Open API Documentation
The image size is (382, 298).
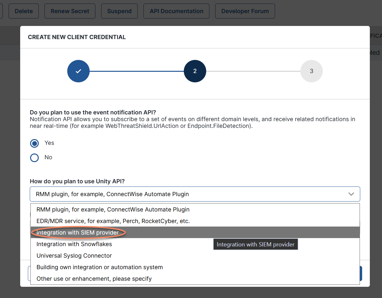point(176,11)
